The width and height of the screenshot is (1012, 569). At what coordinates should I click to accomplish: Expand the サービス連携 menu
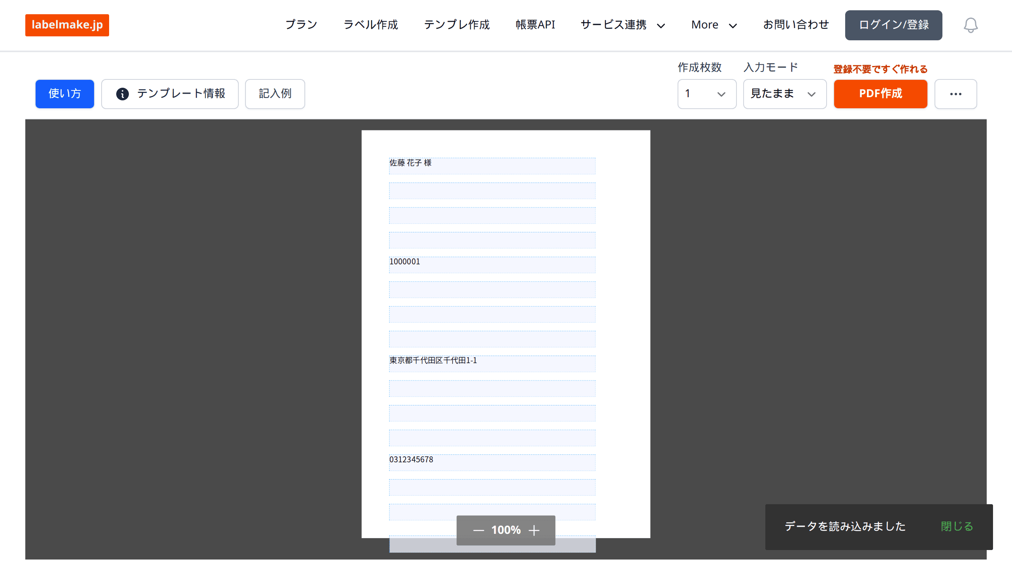[623, 25]
